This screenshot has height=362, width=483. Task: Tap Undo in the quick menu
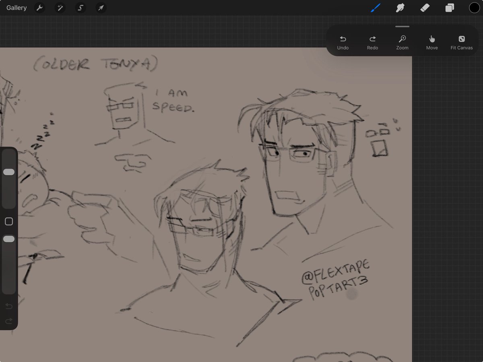pyautogui.click(x=343, y=43)
